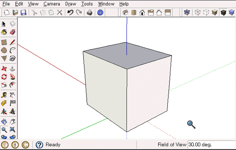This screenshot has width=236, height=150.
Task: Pick the pink Eraser tool
Action: click(x=12, y=32)
